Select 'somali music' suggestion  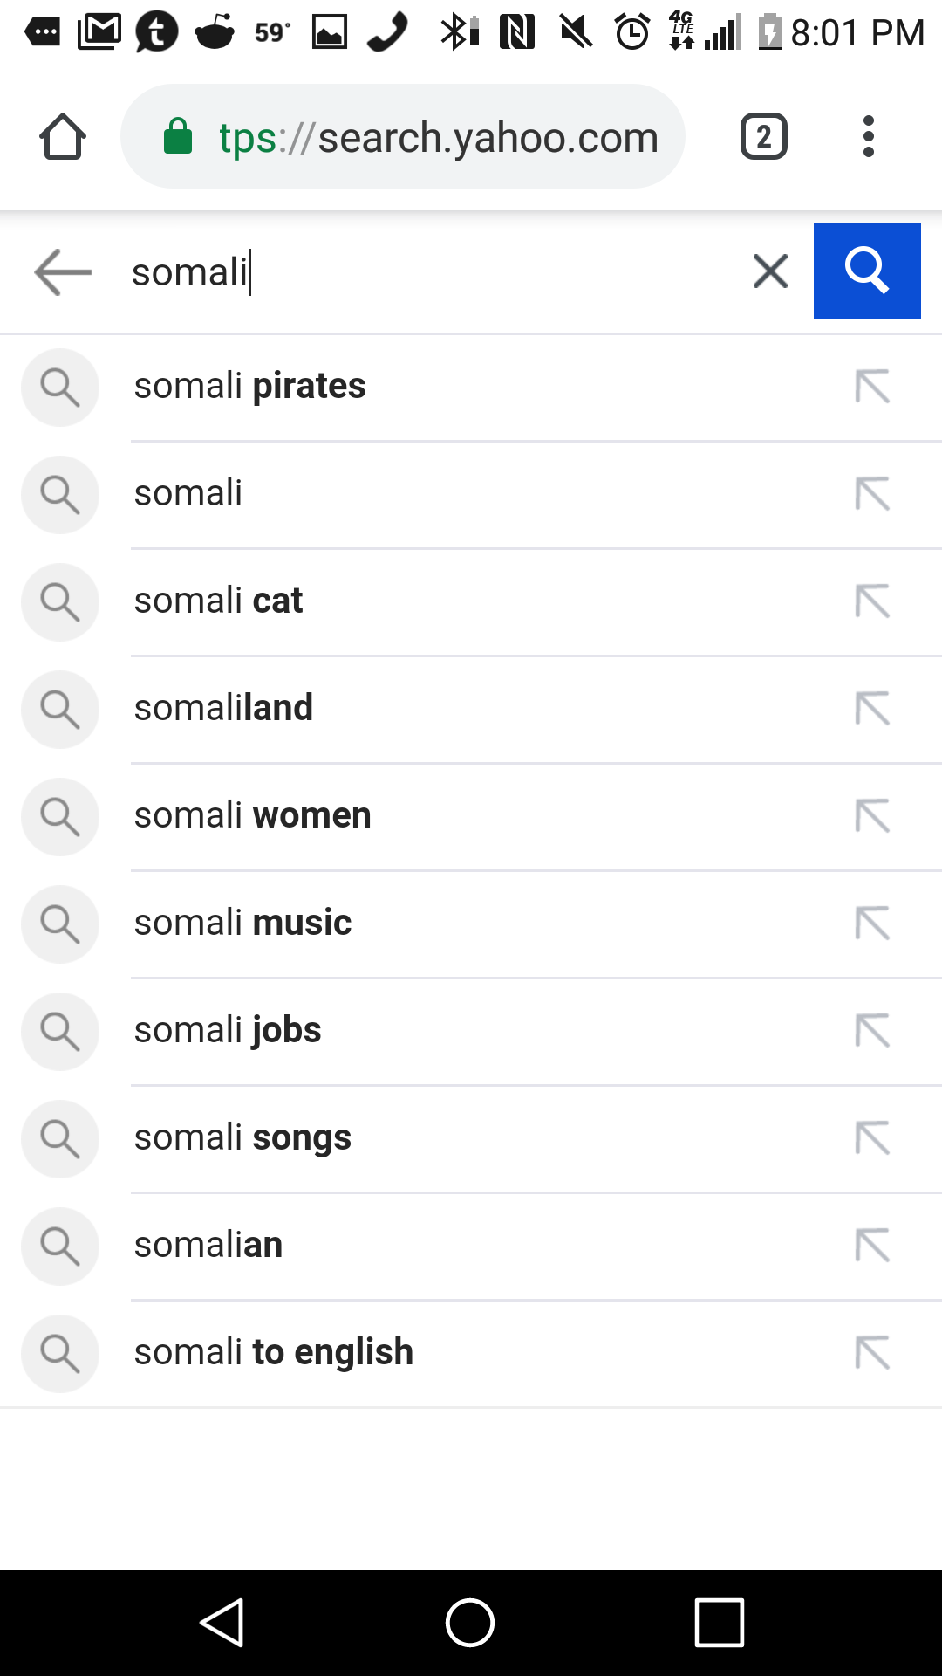click(x=471, y=924)
